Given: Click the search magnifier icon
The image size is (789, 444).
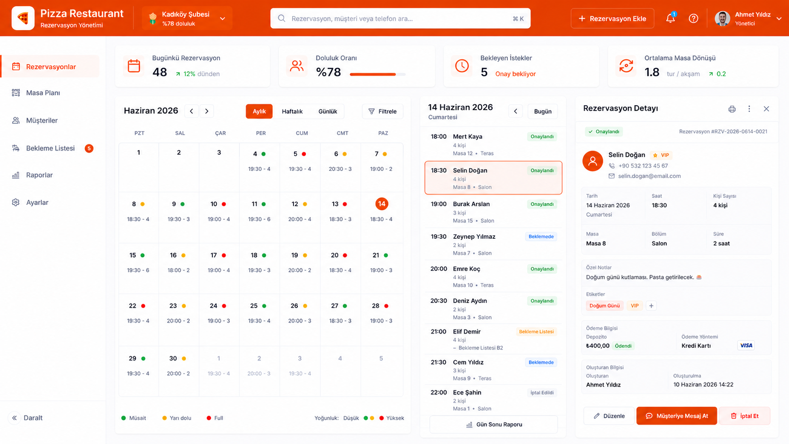Looking at the screenshot, I should coord(282,18).
